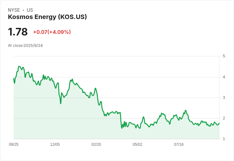
Task: Click the chart's highest peak near 4.5
Action: [x=19, y=66]
